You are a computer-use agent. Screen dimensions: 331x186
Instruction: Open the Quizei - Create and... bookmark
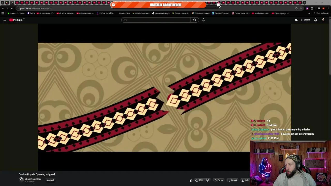pos(141,13)
